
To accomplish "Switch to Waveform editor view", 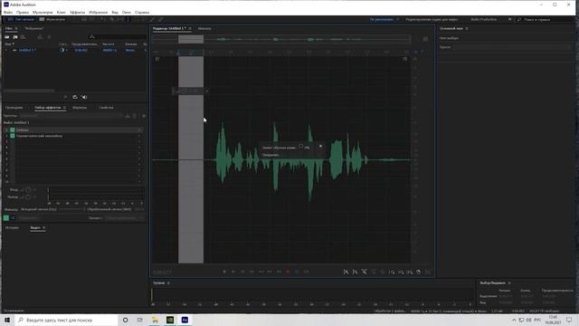I will click(21, 19).
